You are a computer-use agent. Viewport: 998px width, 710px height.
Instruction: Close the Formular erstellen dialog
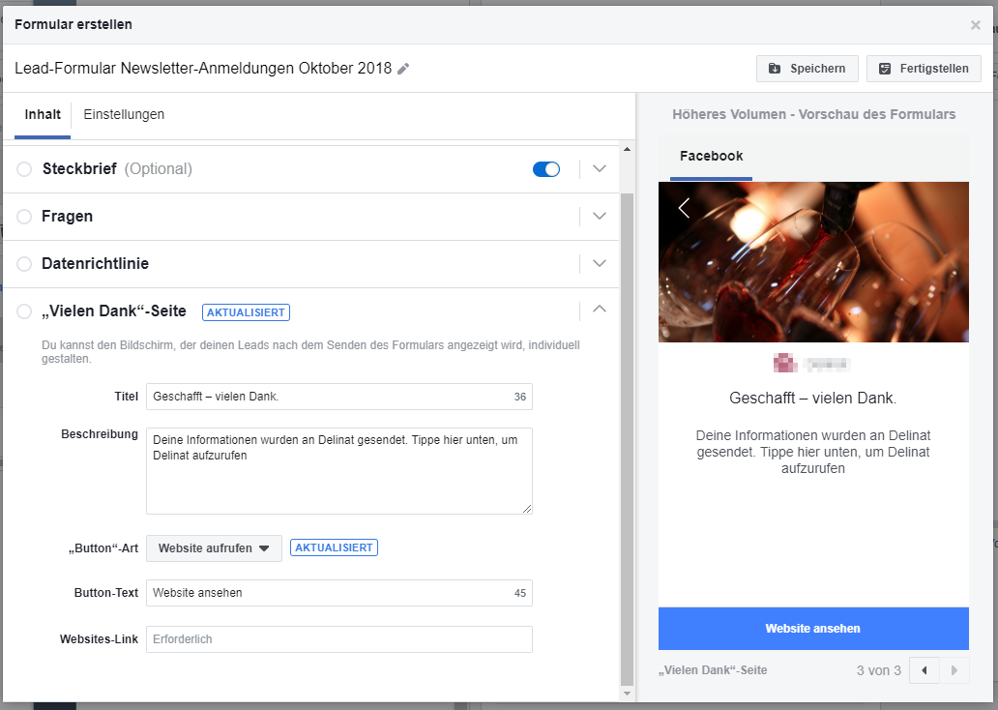pyautogui.click(x=975, y=25)
